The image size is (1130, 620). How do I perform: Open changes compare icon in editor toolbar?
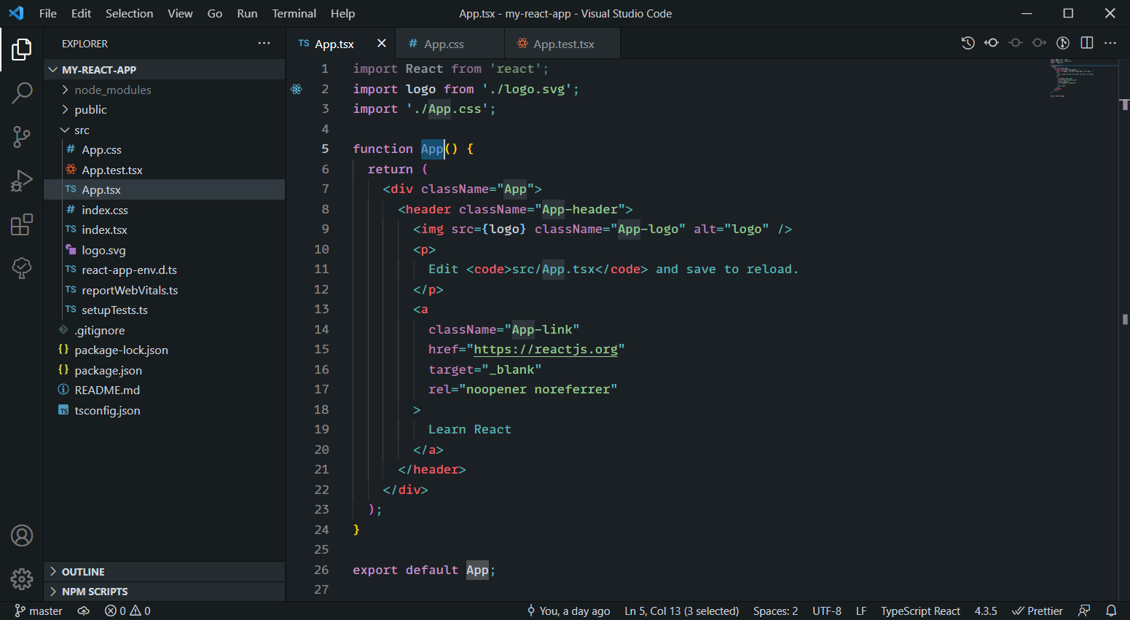tap(992, 43)
